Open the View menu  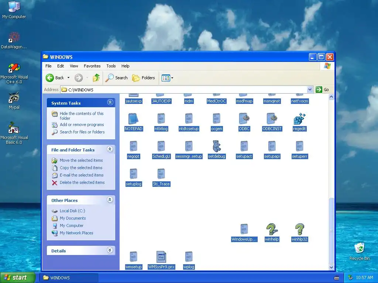click(74, 66)
